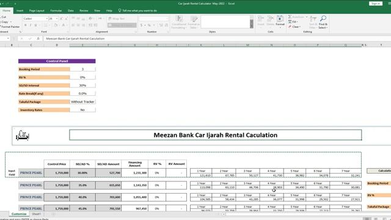
Task: Click the Accounting Number Format dollar icon
Action: point(141,25)
